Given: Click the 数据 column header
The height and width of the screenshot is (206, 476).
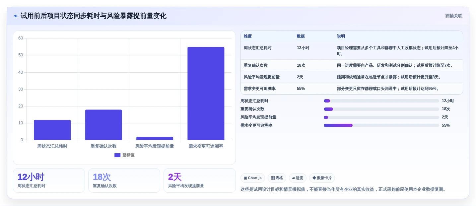Looking at the screenshot, I should [301, 36].
